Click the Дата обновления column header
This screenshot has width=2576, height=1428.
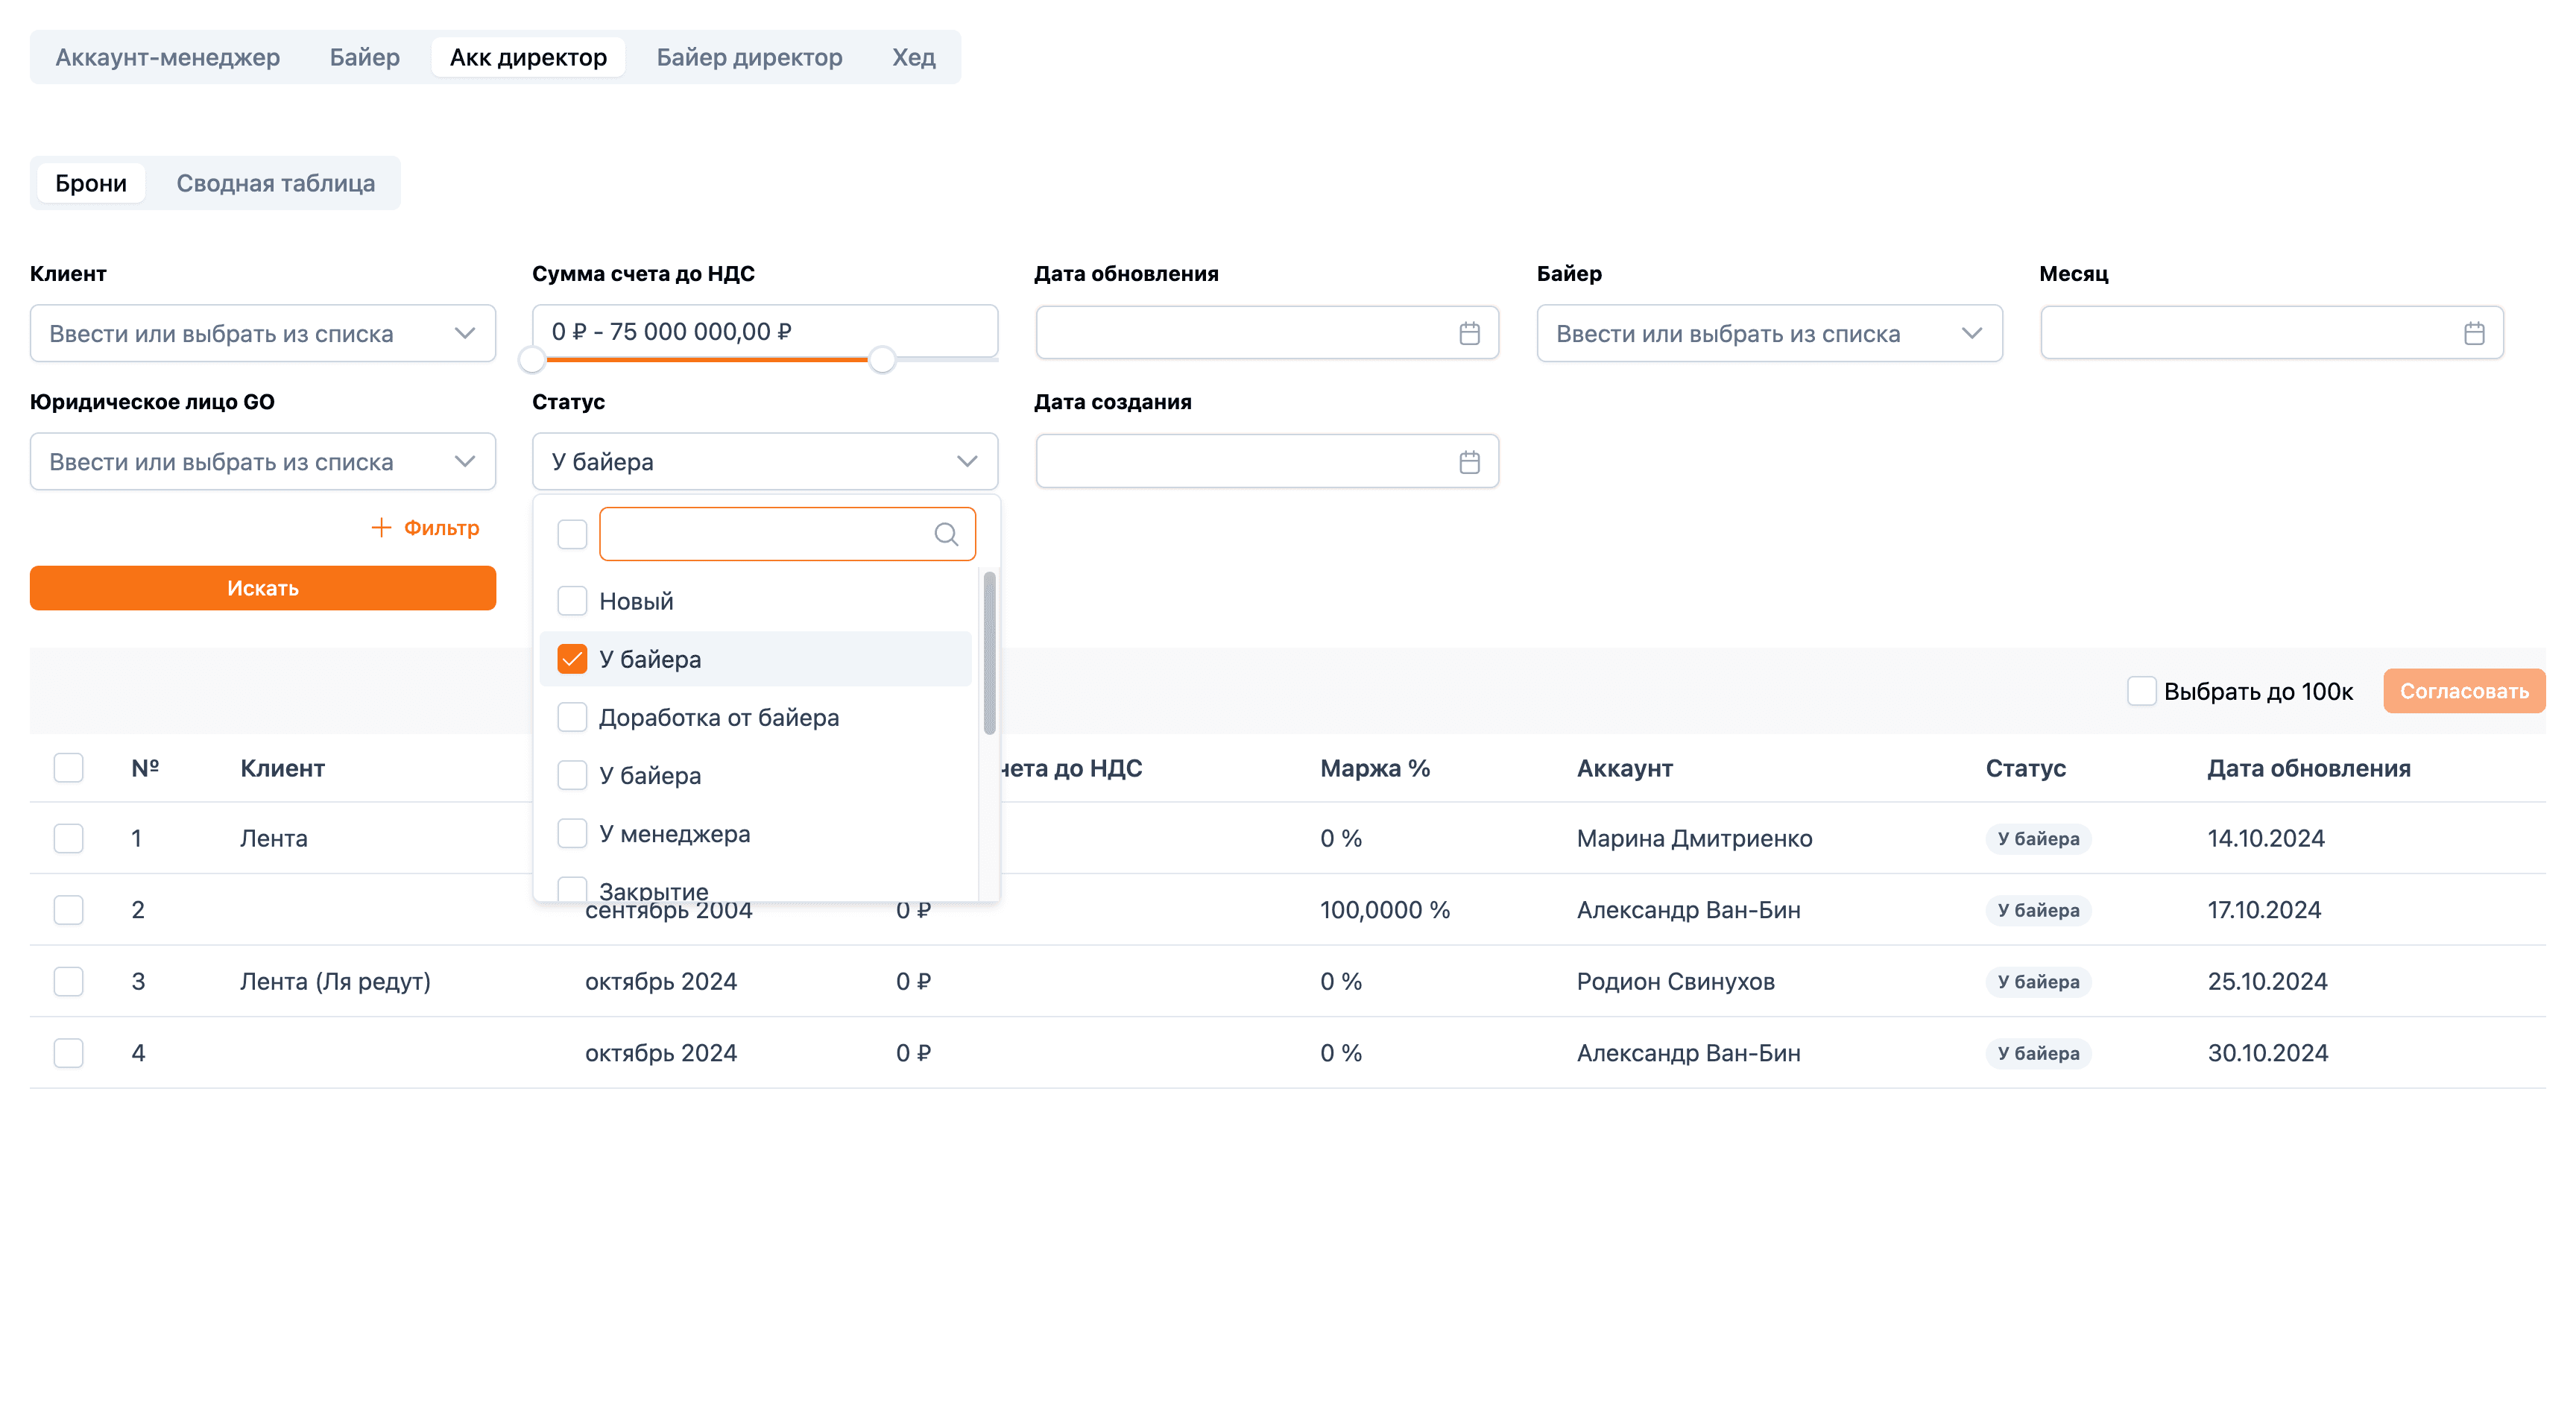click(x=2309, y=768)
